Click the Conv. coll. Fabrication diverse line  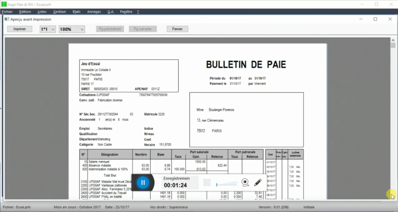point(101,100)
